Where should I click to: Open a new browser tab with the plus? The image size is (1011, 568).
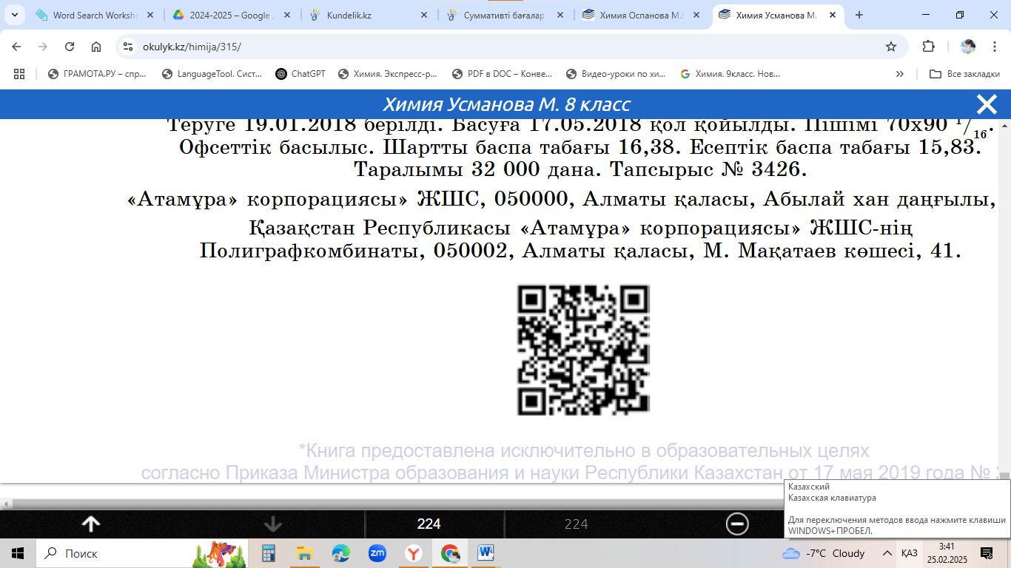point(859,15)
